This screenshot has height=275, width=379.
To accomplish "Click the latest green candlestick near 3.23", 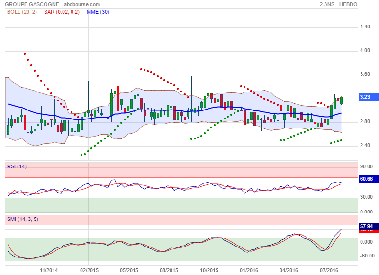I will tap(341, 101).
